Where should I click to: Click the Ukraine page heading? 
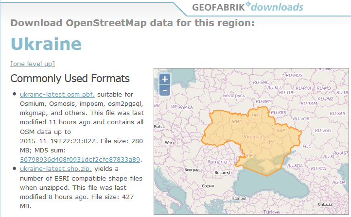[x=46, y=44]
